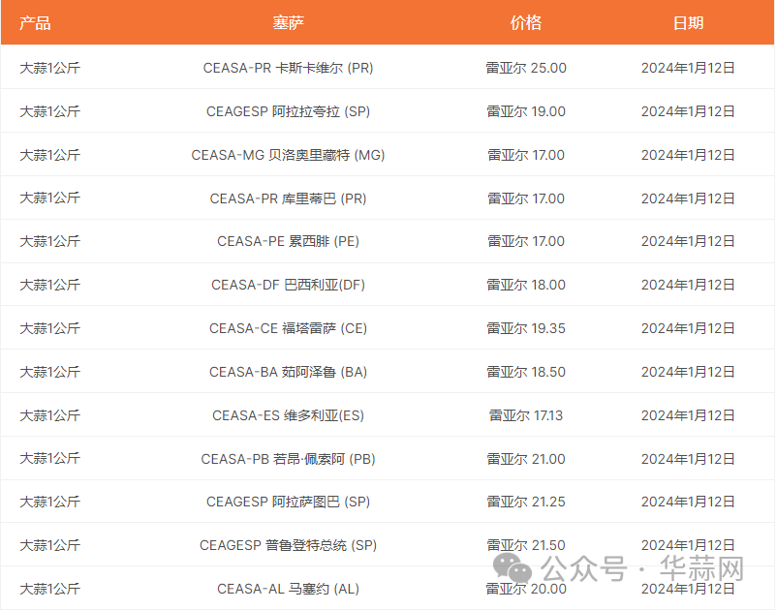The image size is (777, 610).
Task: Select CEASA-BA 茹阿泽鲁 (BA) cell
Action: pos(288,372)
